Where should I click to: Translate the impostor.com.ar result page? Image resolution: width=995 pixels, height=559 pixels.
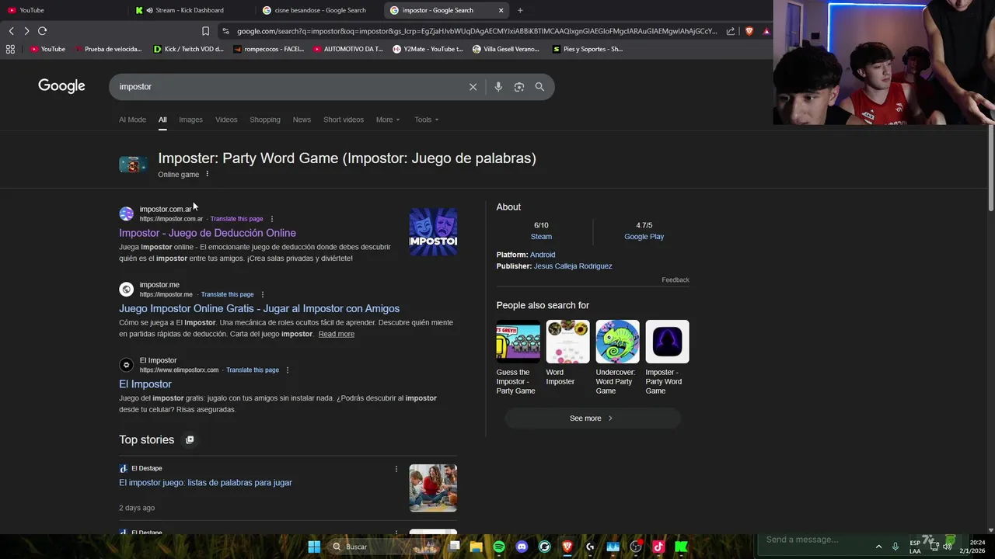click(x=236, y=219)
